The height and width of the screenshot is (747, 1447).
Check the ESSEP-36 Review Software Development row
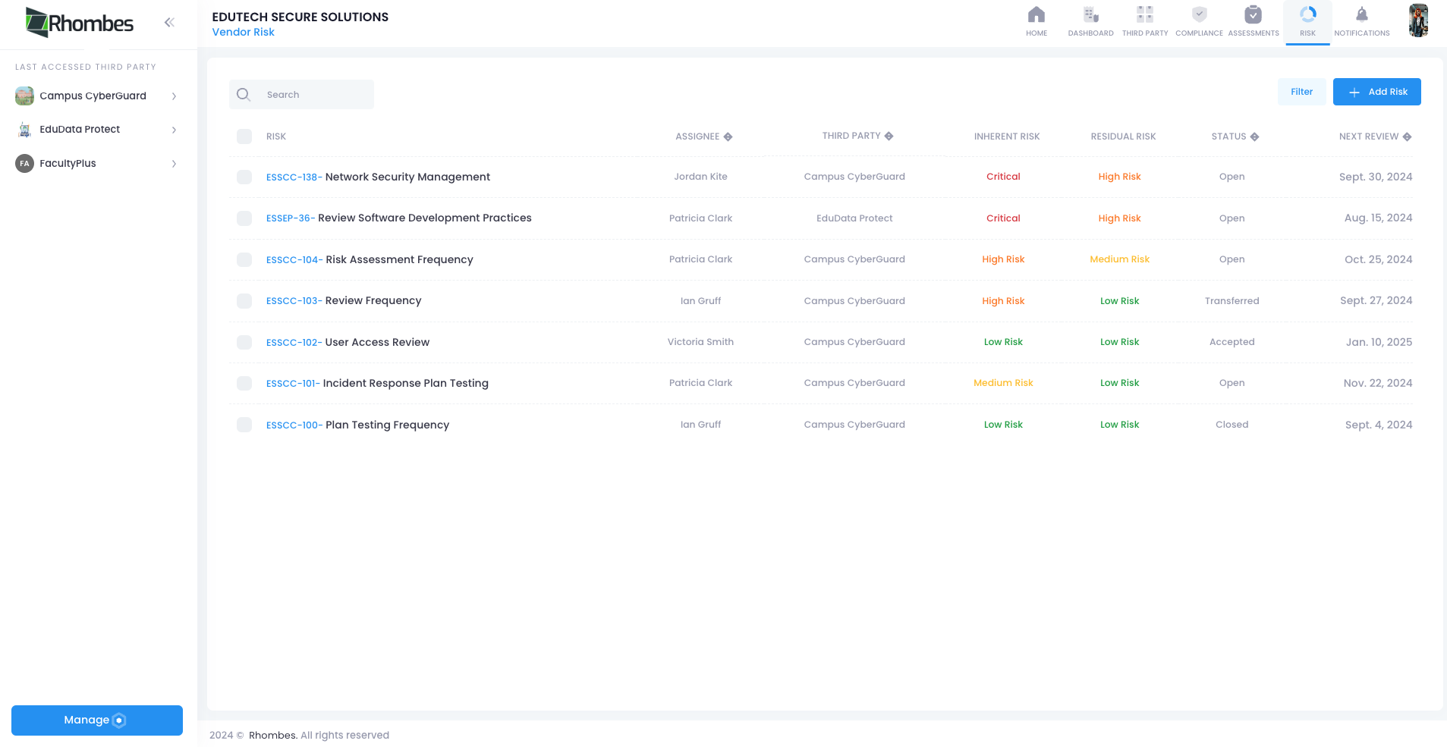click(x=244, y=218)
